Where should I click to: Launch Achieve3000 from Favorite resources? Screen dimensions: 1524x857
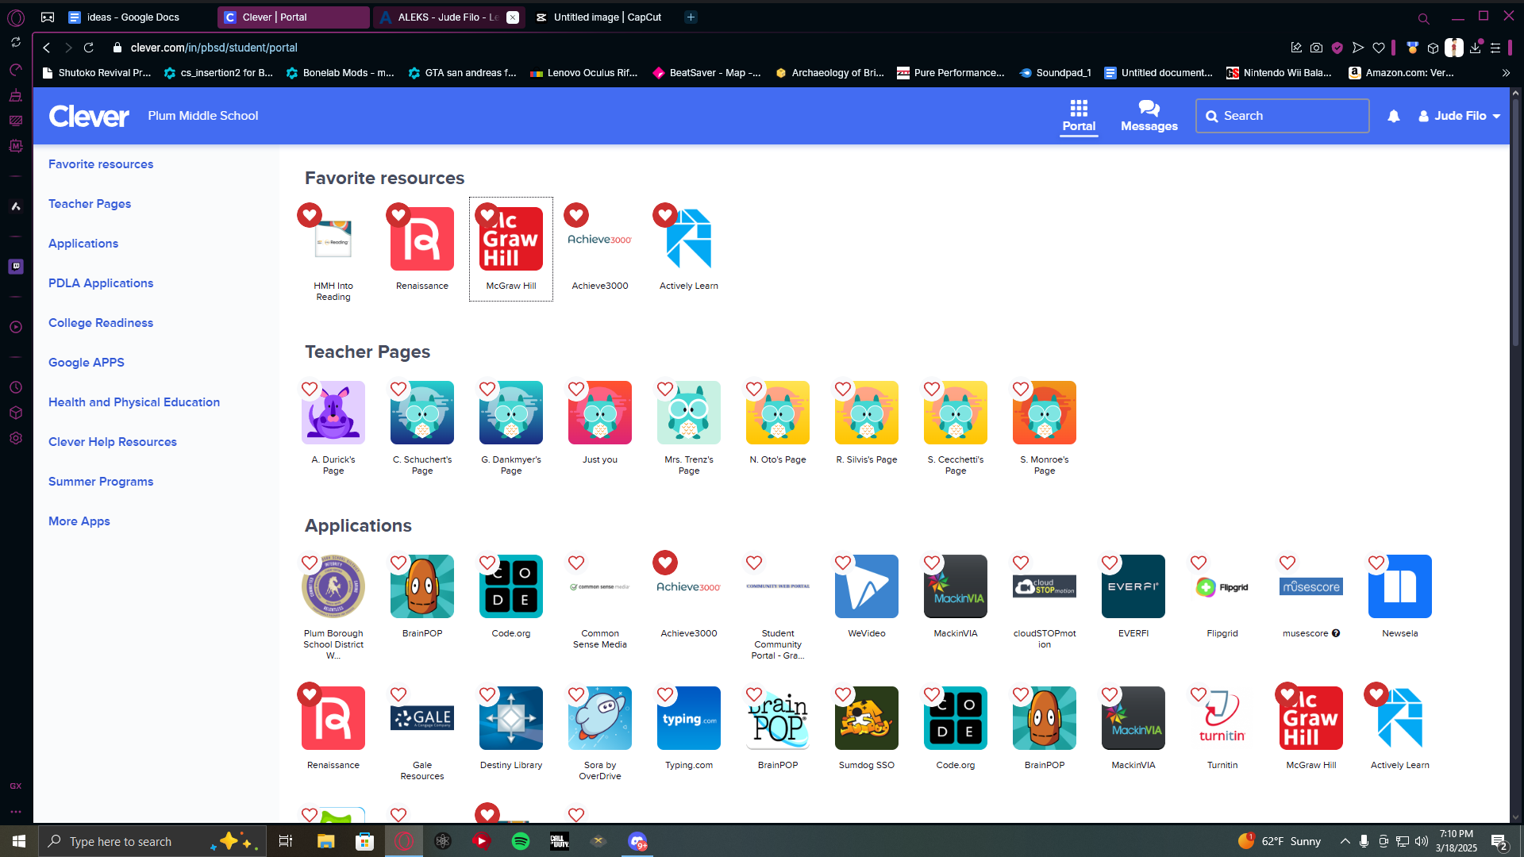click(600, 239)
